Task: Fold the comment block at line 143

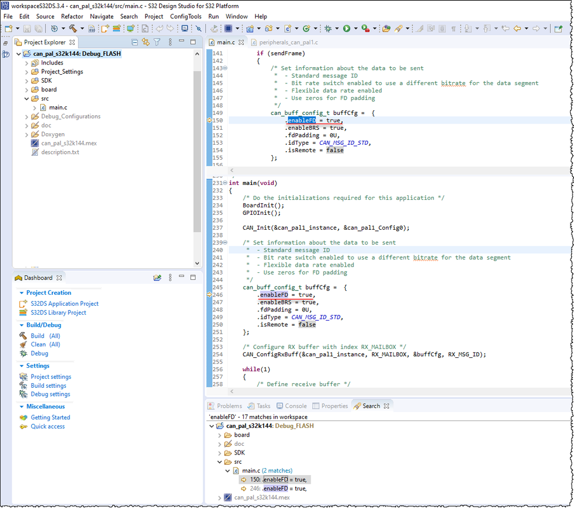Action: tap(225, 68)
